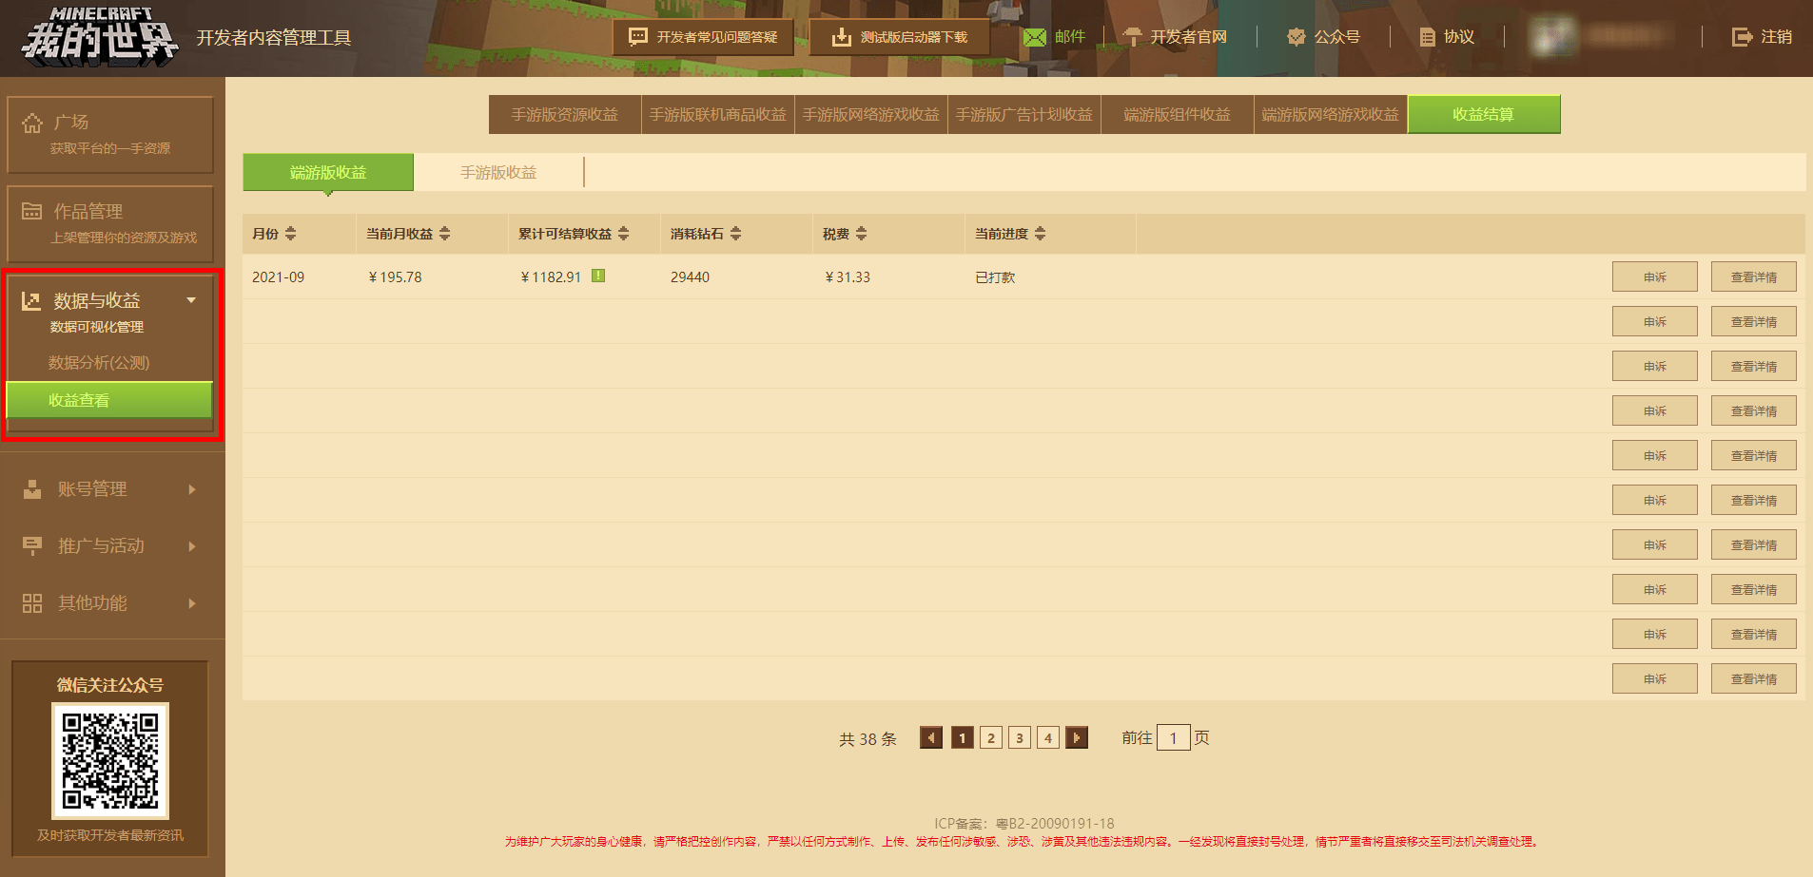Sort by 当前进度 column arrows
The width and height of the screenshot is (1813, 877).
[1041, 234]
